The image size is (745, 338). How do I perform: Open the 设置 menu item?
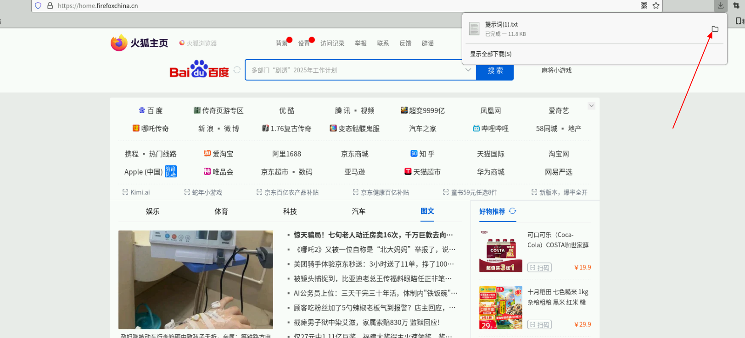point(304,43)
